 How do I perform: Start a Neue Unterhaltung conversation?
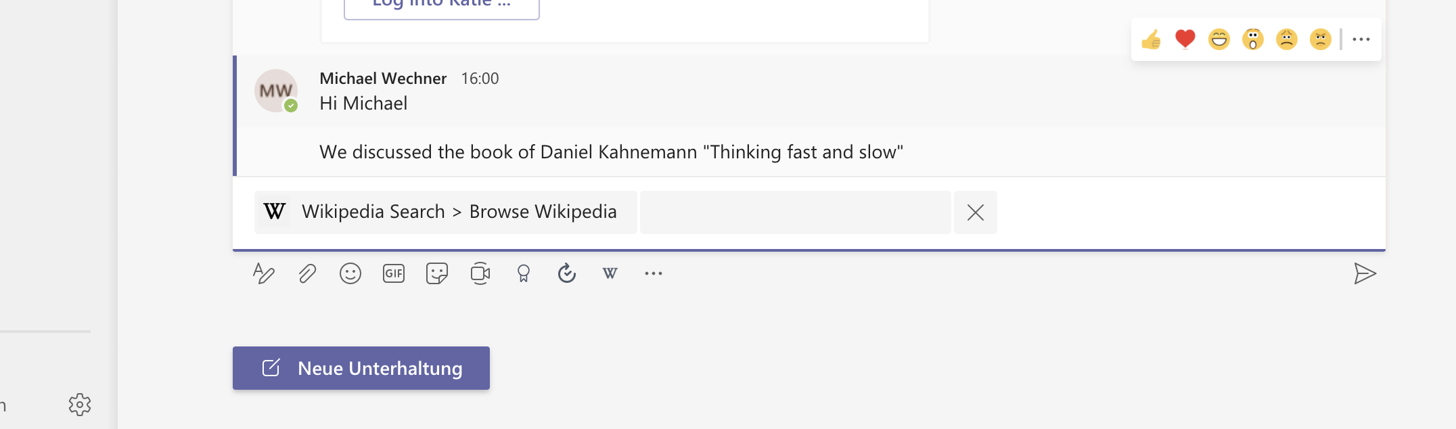pos(361,367)
